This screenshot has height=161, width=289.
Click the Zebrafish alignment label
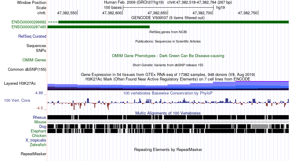point(38,145)
